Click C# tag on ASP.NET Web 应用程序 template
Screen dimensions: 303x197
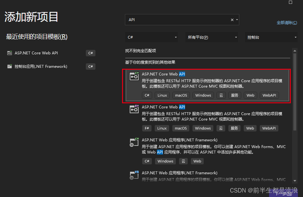pyautogui.click(x=147, y=161)
